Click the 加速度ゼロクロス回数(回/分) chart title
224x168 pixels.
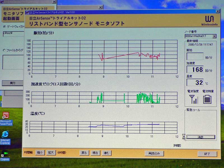click(55, 84)
